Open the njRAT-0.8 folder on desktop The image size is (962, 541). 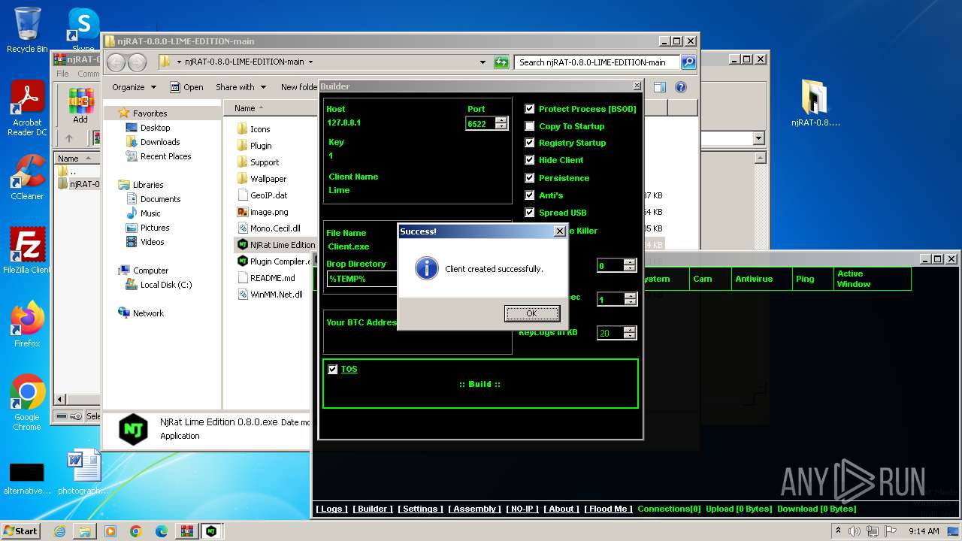(x=815, y=104)
